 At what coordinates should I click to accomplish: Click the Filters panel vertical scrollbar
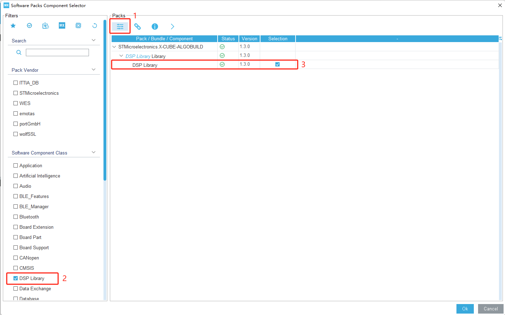tap(105, 100)
